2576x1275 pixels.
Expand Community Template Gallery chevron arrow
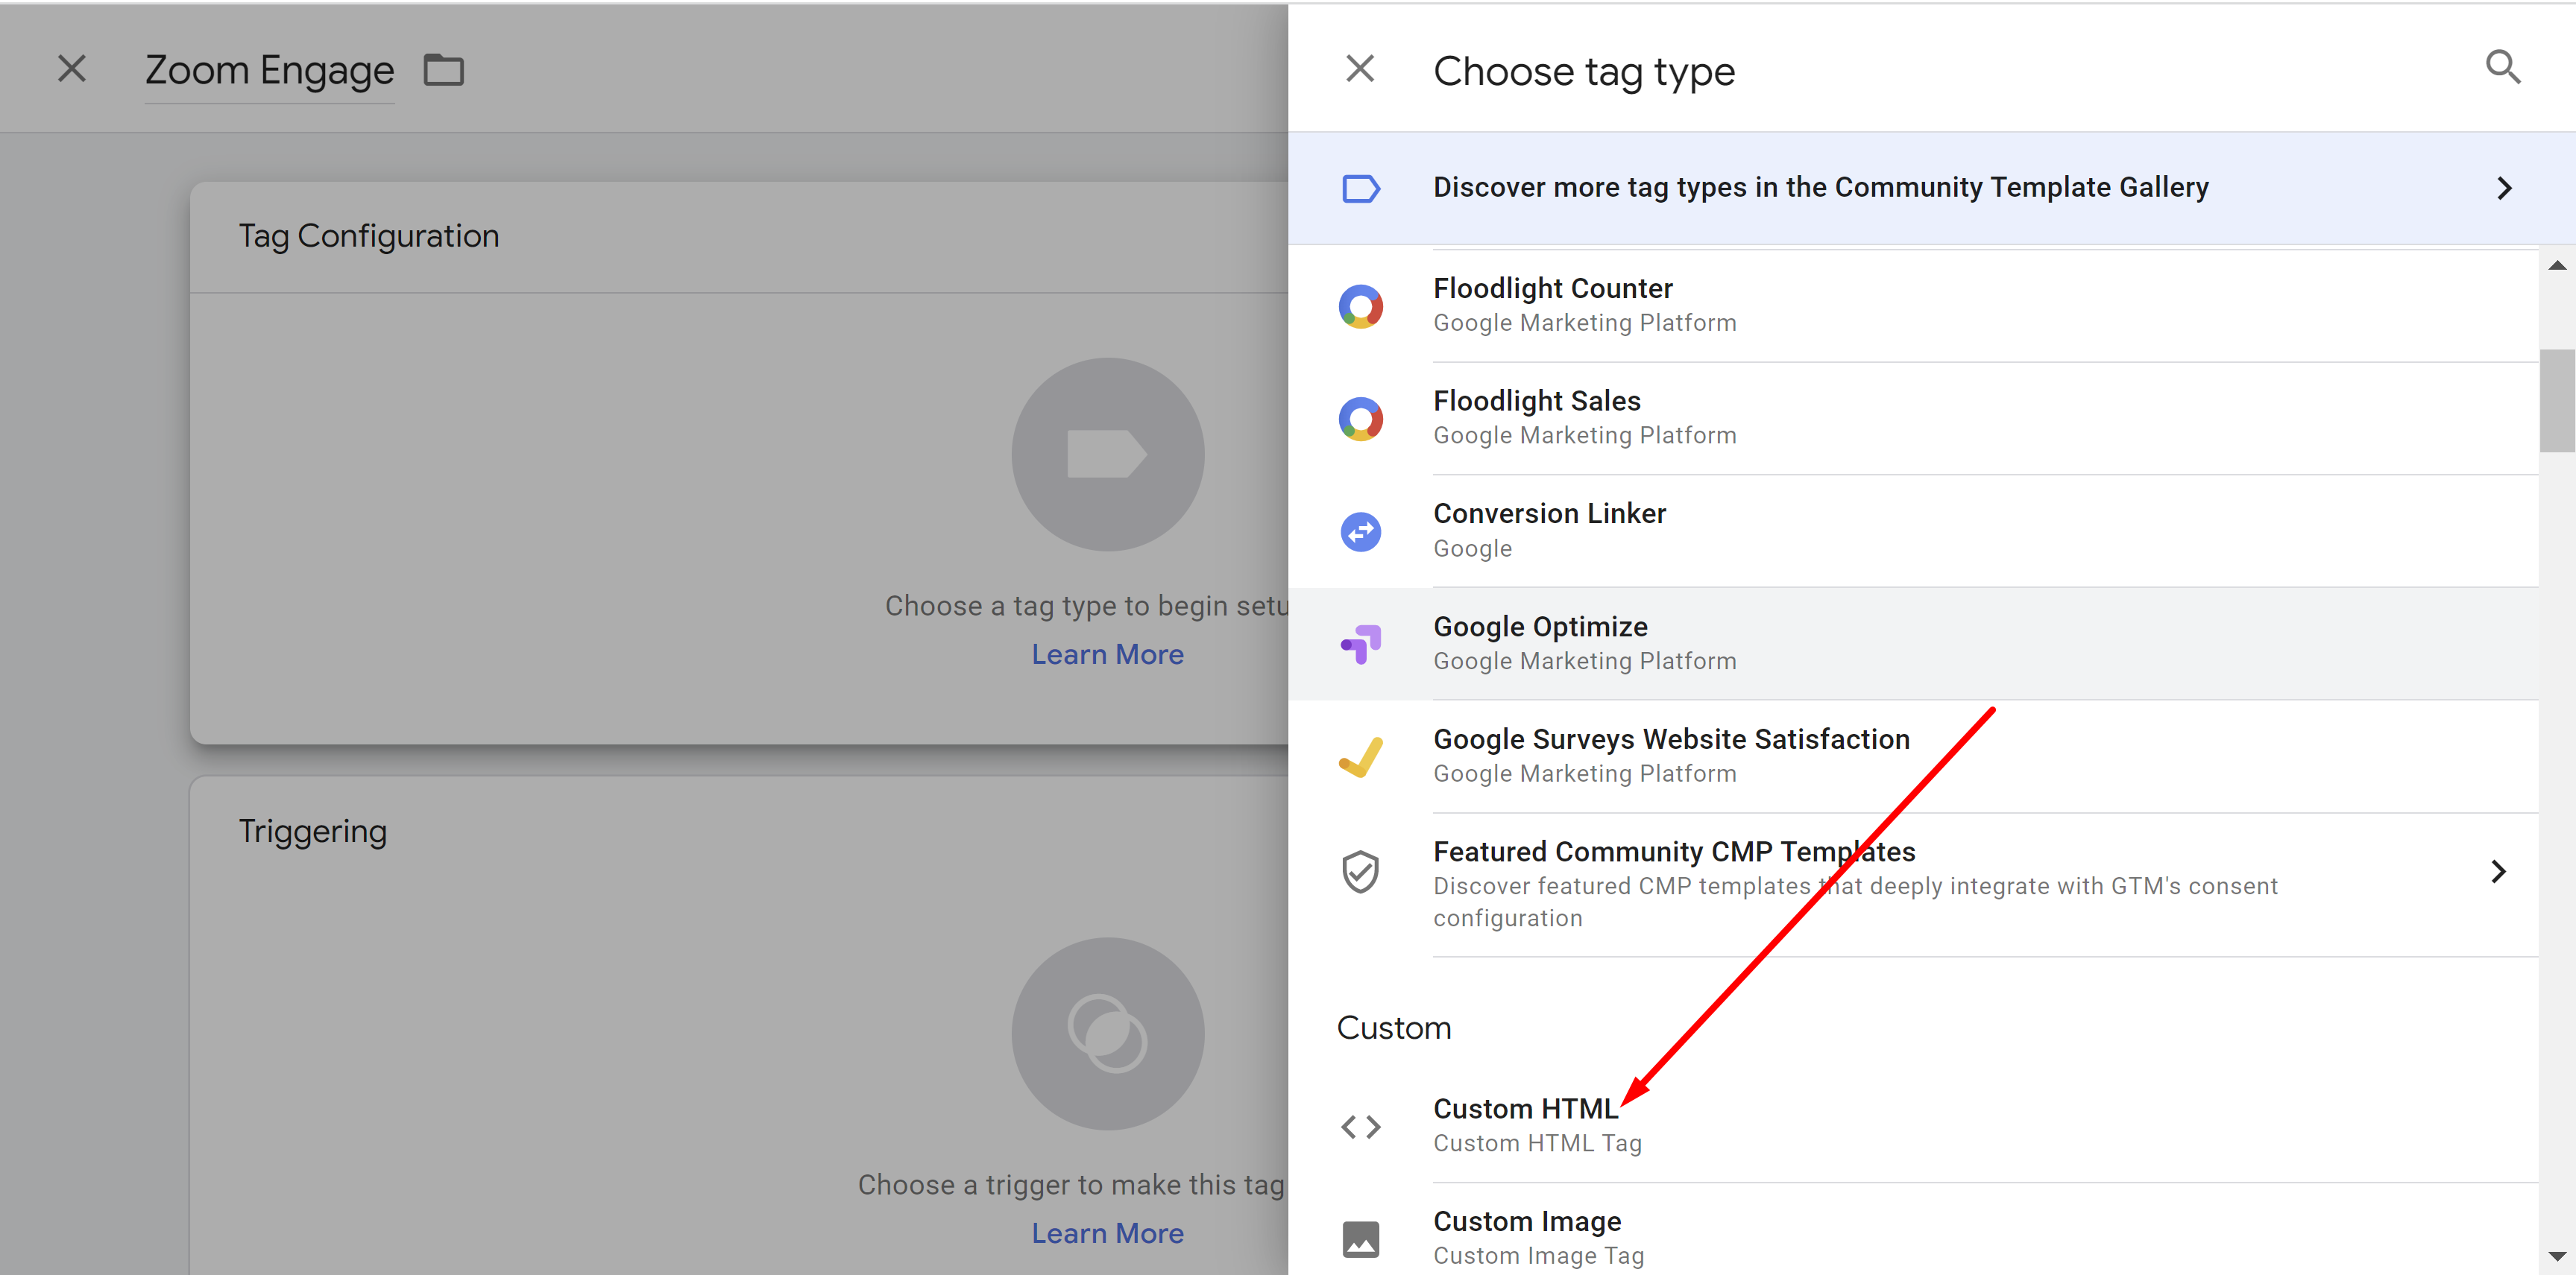[2504, 188]
